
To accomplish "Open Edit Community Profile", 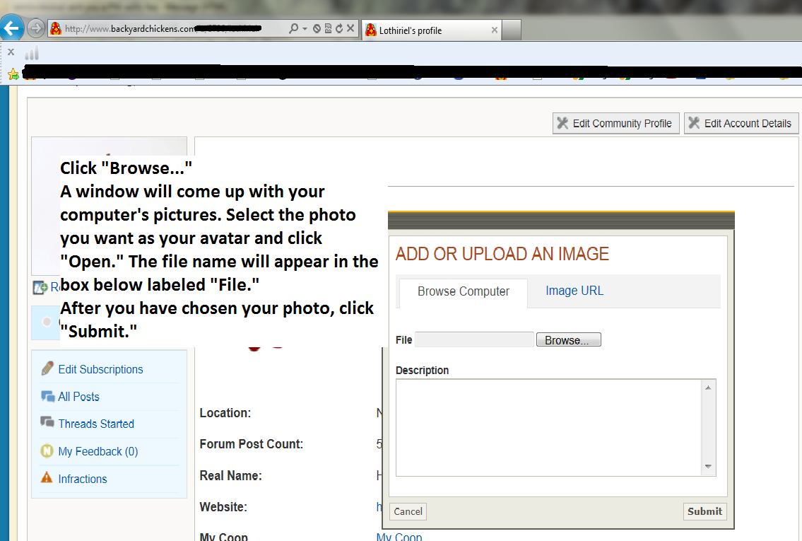I will click(615, 123).
